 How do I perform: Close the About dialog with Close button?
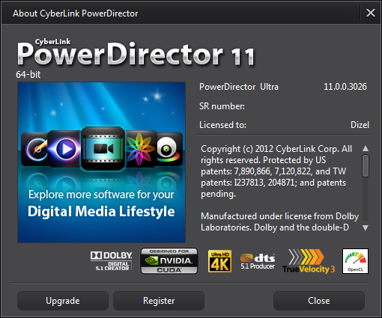coord(319,301)
